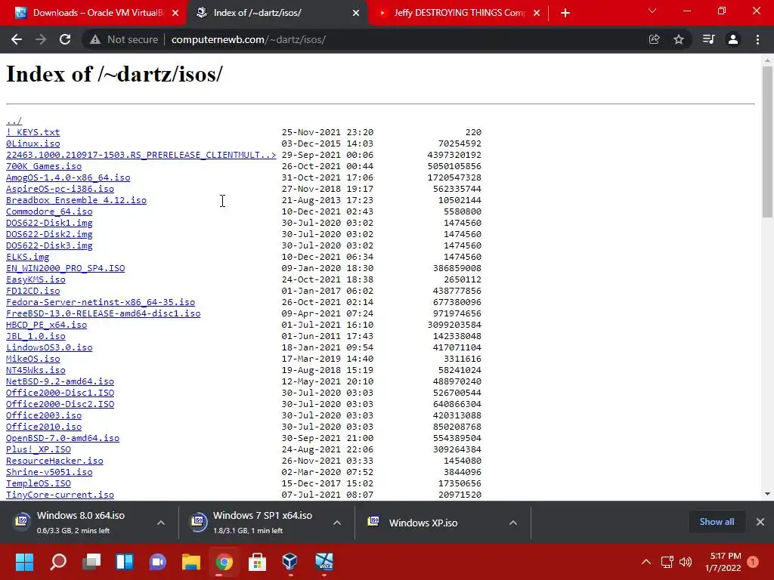
Task: Close the Oracle VM VirtualBox tab
Action: click(175, 13)
